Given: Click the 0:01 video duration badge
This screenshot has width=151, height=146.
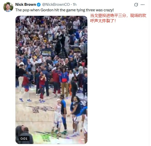Looking at the screenshot, I should [x=24, y=138].
